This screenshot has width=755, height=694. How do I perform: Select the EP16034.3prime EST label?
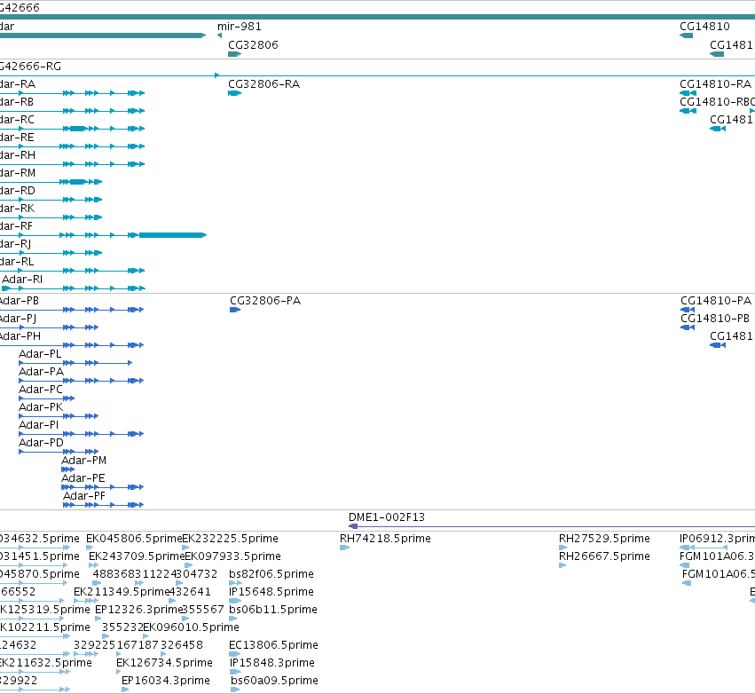(x=166, y=681)
